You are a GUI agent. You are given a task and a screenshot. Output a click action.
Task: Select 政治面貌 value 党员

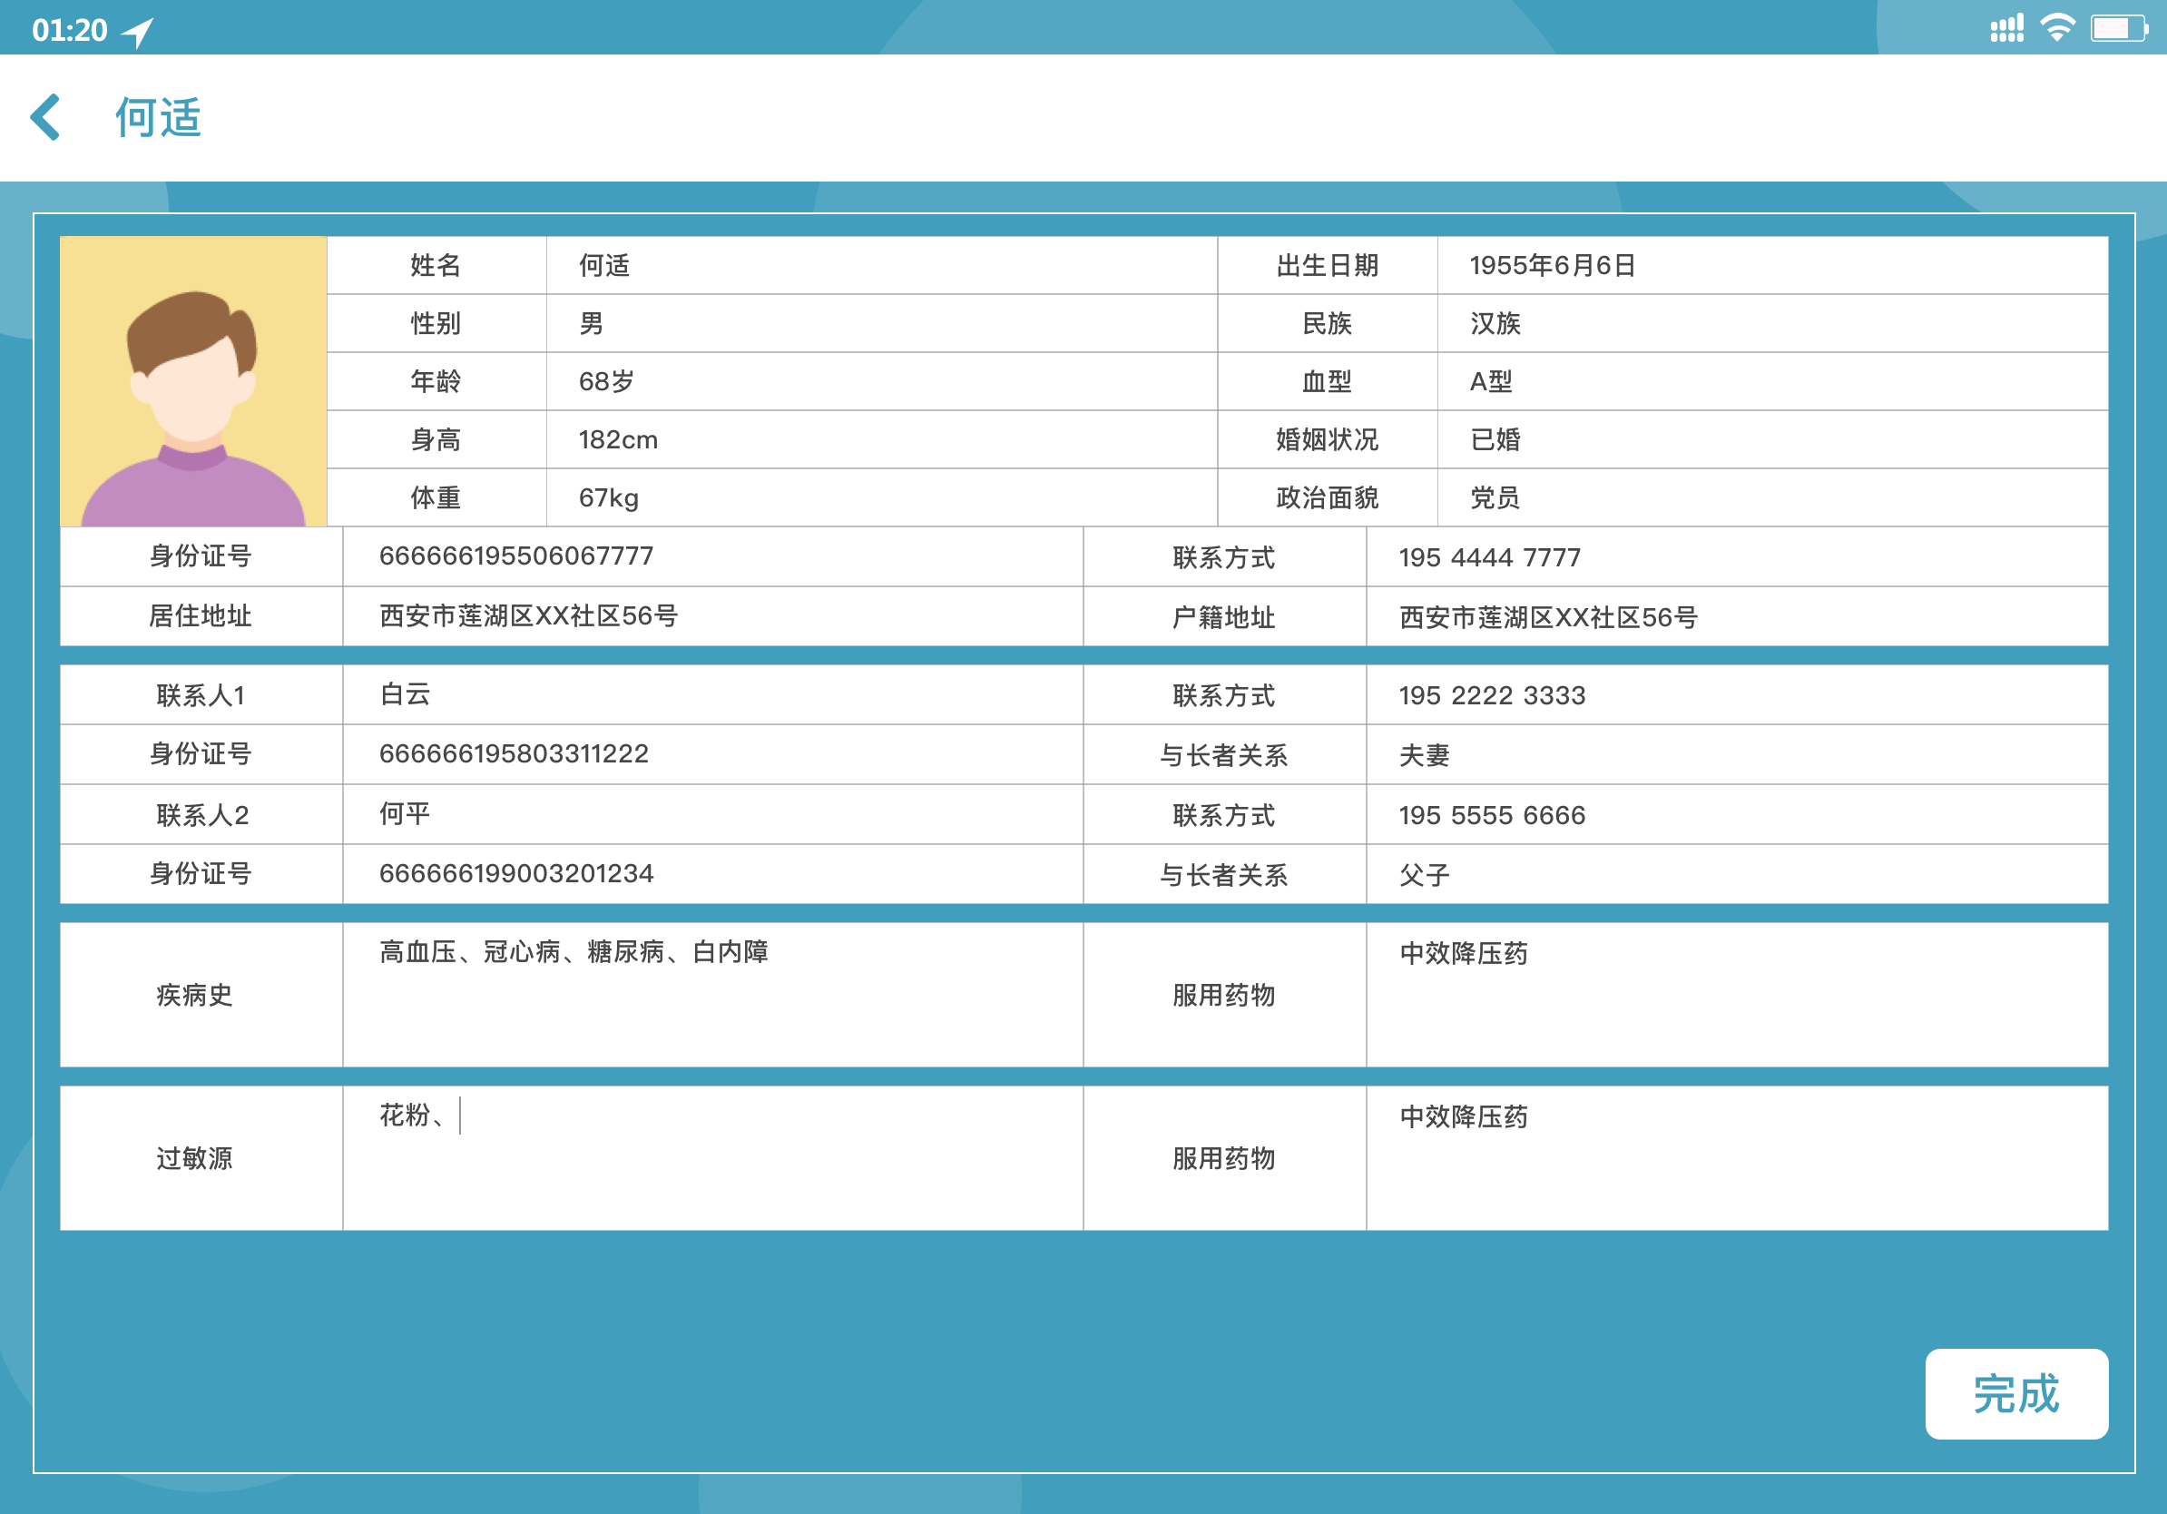1495,497
